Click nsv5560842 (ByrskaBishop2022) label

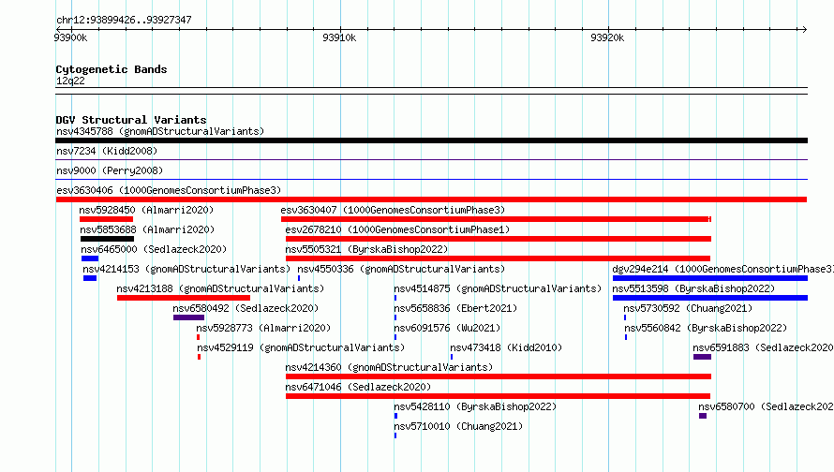706,328
